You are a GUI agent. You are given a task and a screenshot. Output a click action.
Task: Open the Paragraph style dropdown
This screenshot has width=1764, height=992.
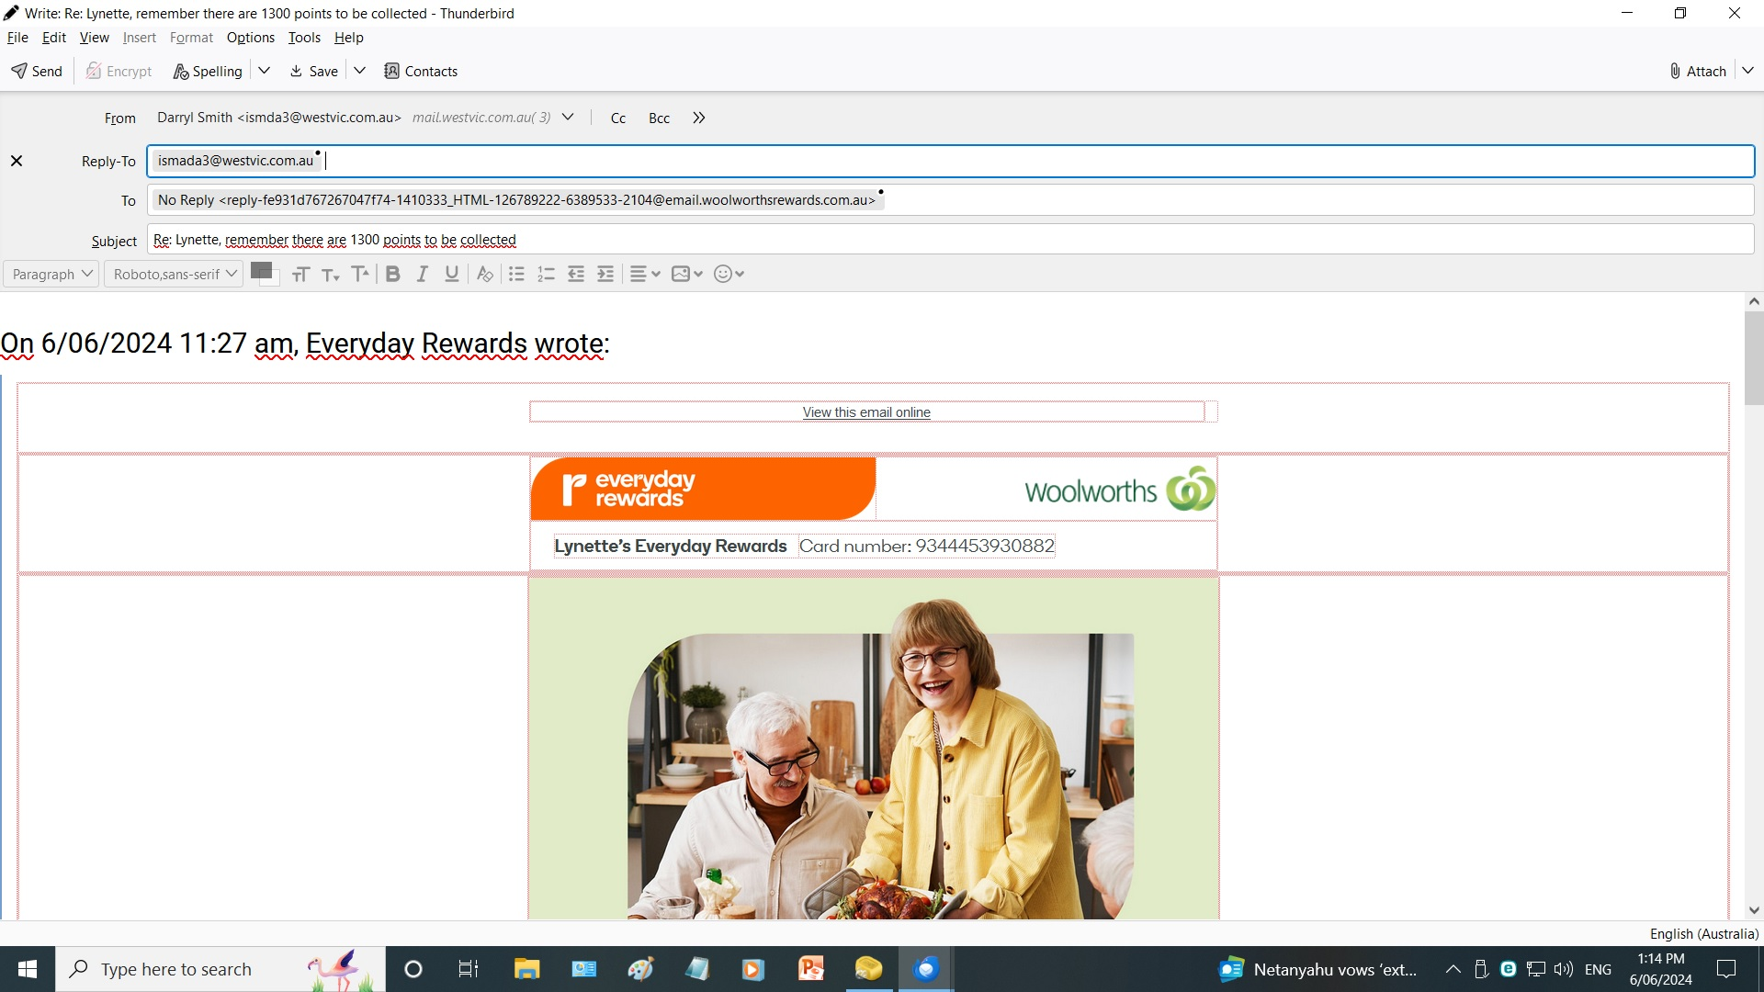click(x=51, y=274)
